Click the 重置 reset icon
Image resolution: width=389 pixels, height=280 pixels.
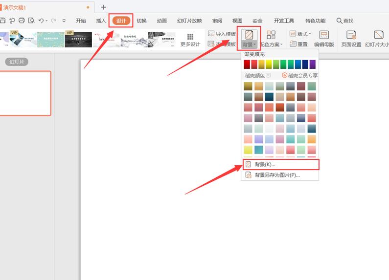pyautogui.click(x=298, y=44)
